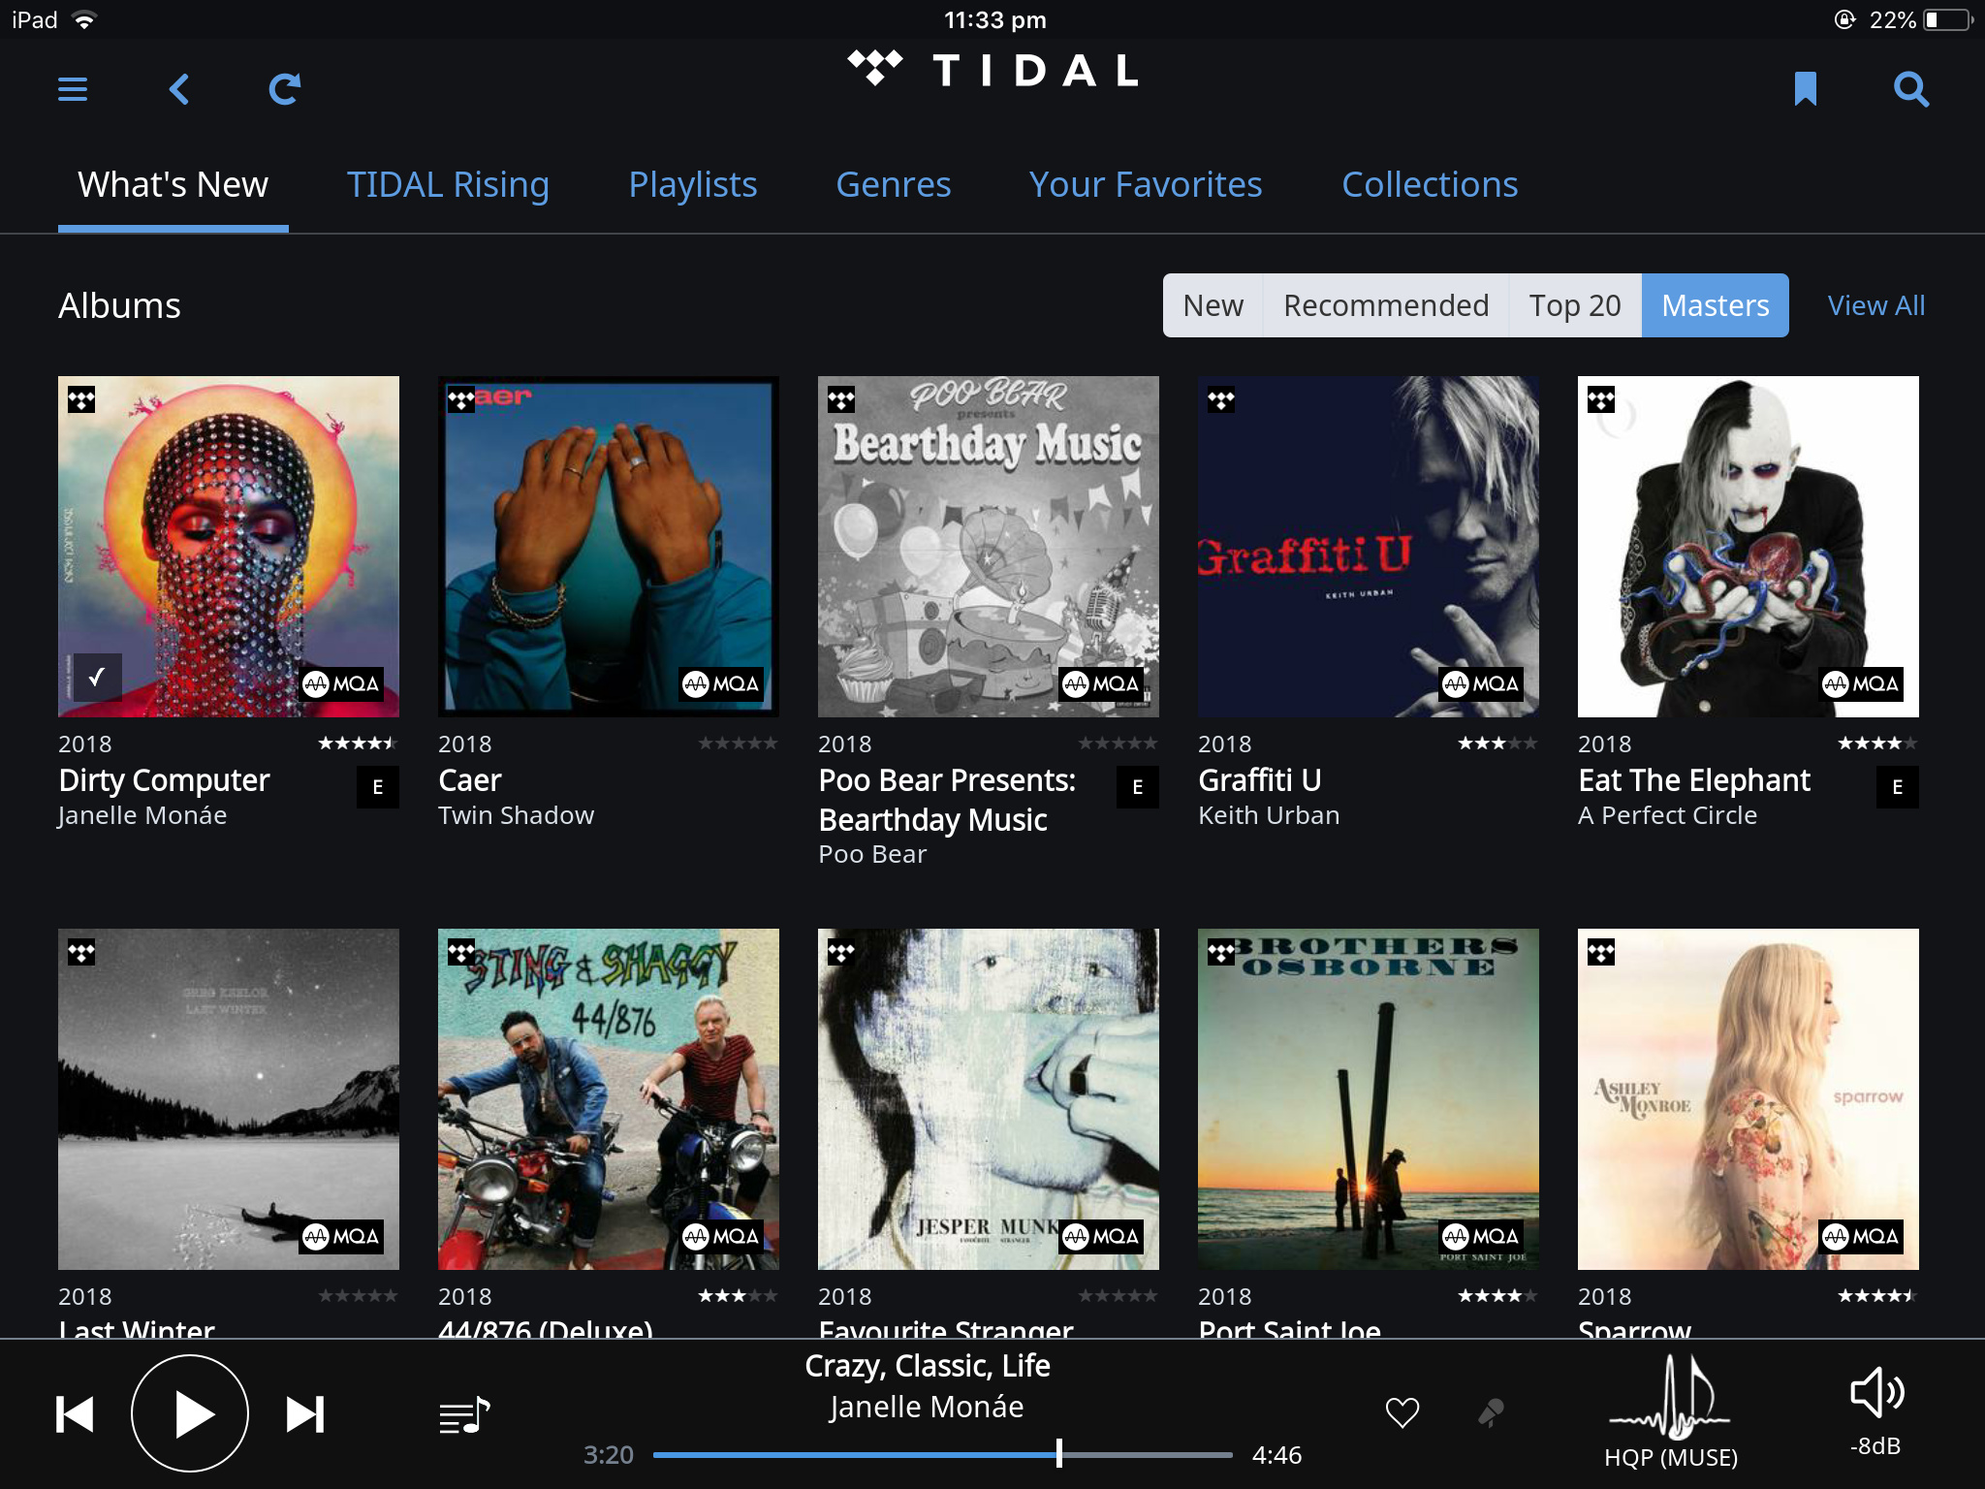This screenshot has height=1489, width=1985.
Task: Tap the MQA badge on Dirty Computer
Action: (x=341, y=684)
